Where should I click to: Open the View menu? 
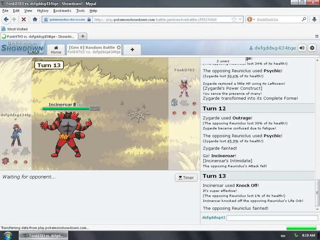(28, 11)
